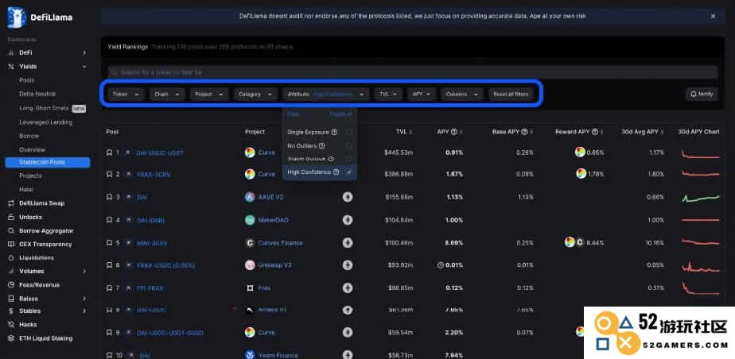Click the Unlocks padlock icon
Viewport: 735px width, 359px height.
coord(11,217)
